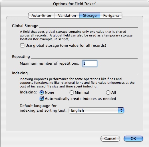Open the English language dropdown
Image resolution: width=149 pixels, height=147 pixels.
96,110
